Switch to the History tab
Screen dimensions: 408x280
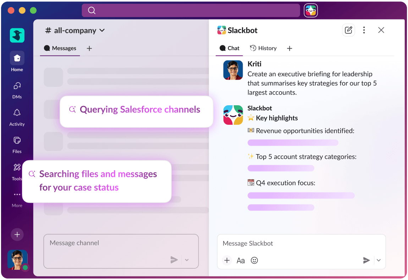click(263, 48)
